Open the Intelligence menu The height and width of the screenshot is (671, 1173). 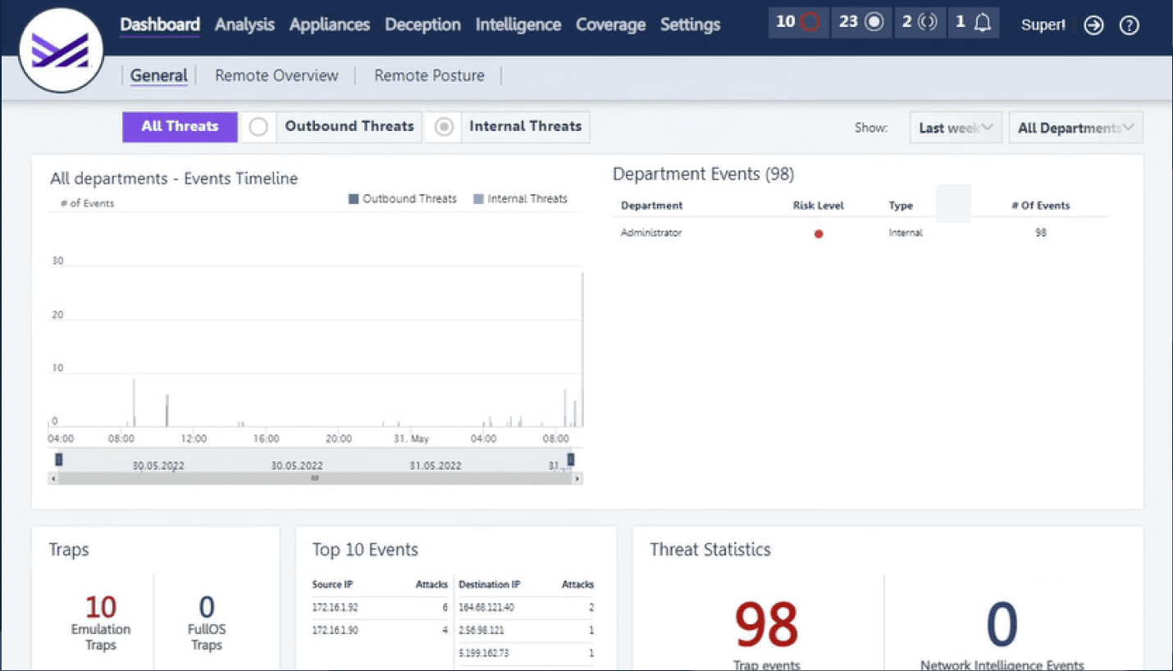(518, 25)
